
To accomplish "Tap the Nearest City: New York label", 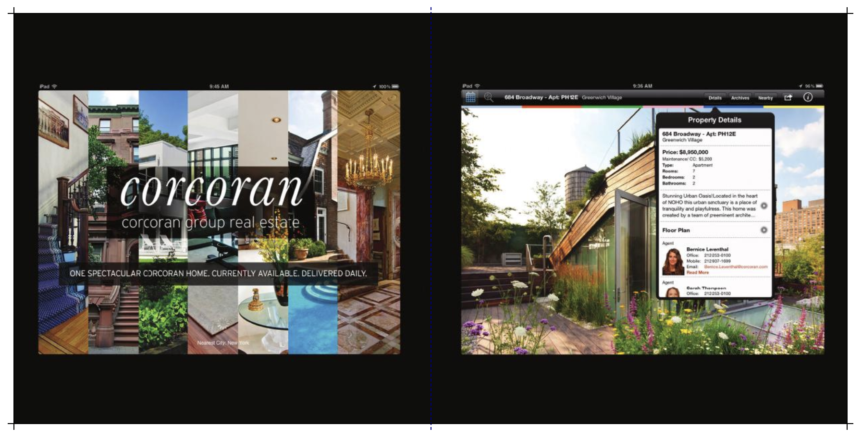I will click(223, 343).
